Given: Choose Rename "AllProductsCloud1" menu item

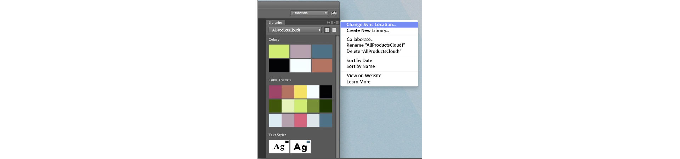Looking at the screenshot, I should coord(379,45).
